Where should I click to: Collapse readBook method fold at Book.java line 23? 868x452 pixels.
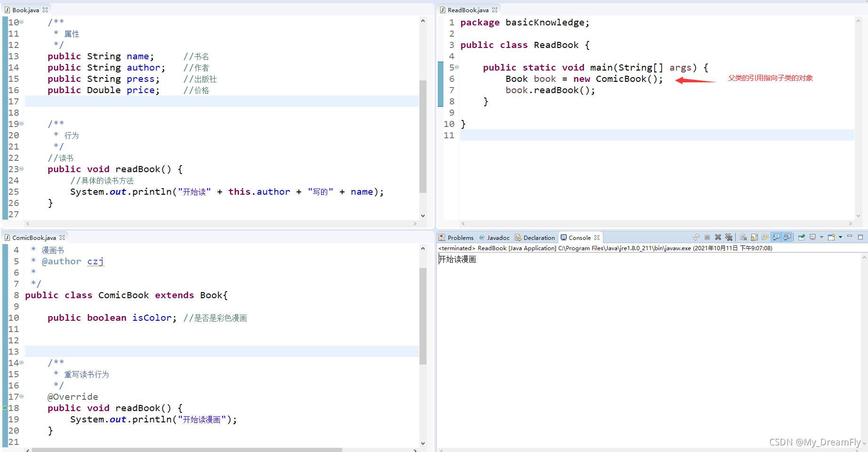[x=22, y=169]
